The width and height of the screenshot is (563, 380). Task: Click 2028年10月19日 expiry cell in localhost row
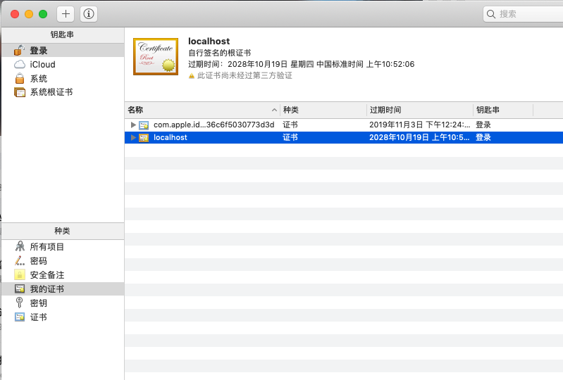click(x=419, y=137)
